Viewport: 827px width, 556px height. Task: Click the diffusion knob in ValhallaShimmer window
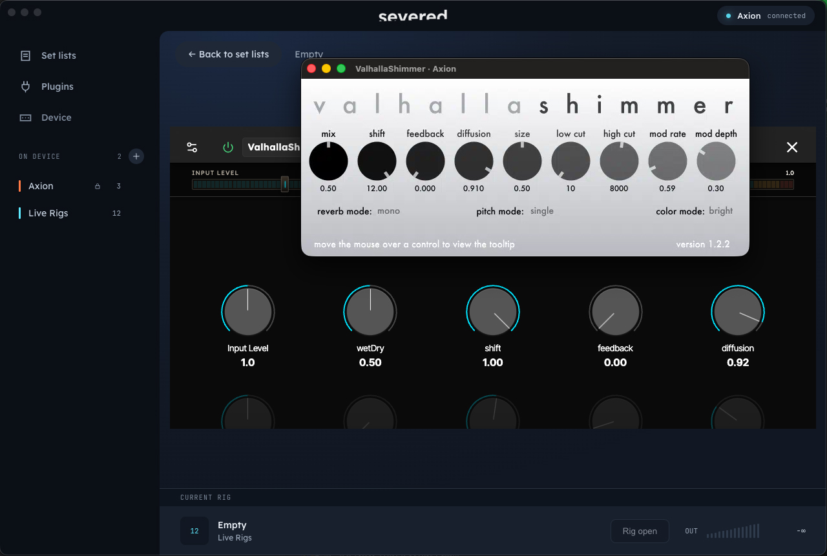coord(474,161)
